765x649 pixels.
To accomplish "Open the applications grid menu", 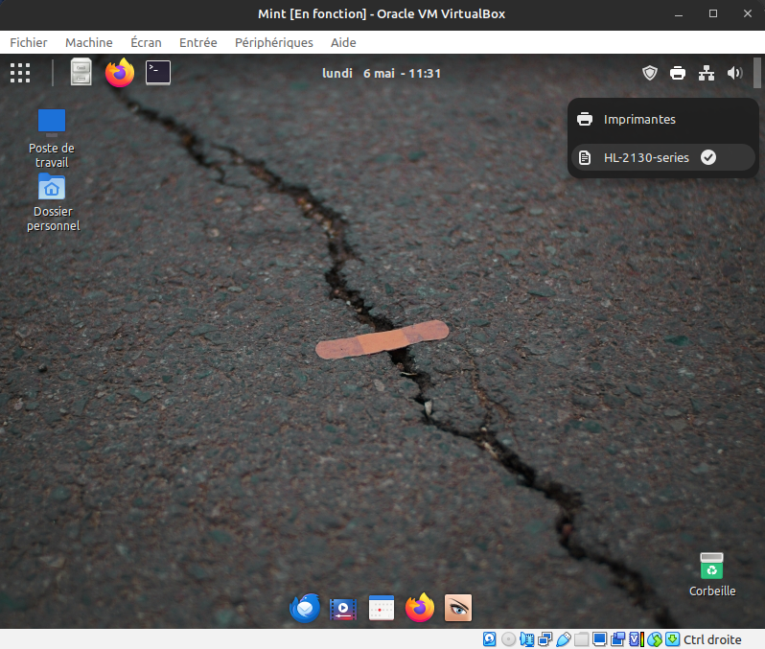I will tap(20, 73).
